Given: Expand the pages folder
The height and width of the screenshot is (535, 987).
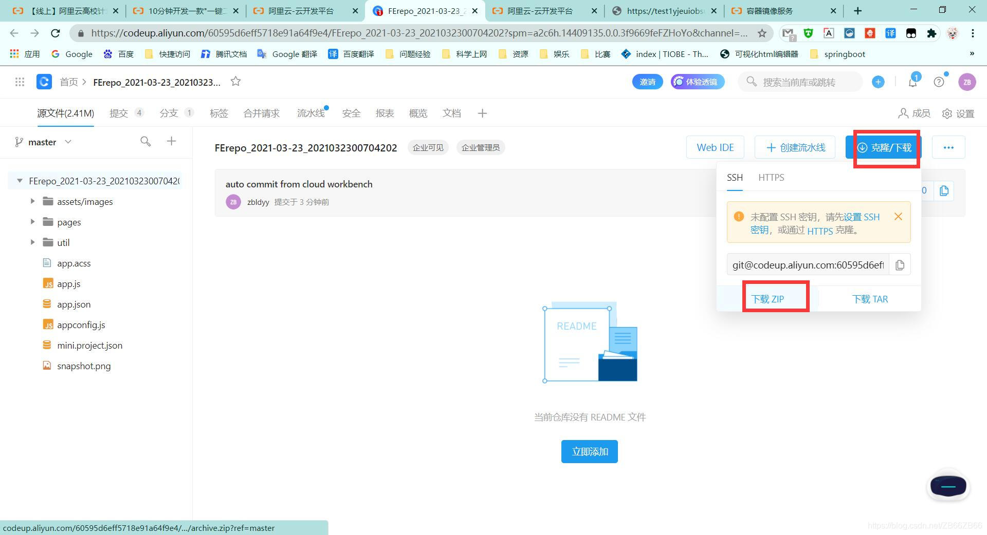Looking at the screenshot, I should coord(32,222).
